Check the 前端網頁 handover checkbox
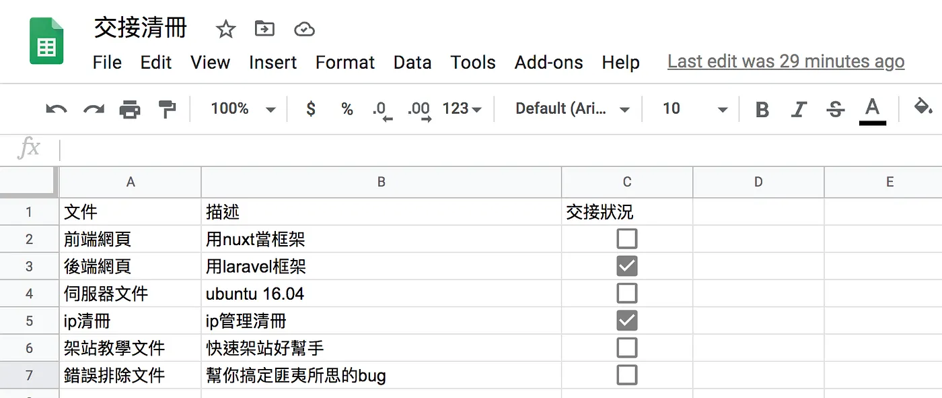The height and width of the screenshot is (398, 942). 626,239
